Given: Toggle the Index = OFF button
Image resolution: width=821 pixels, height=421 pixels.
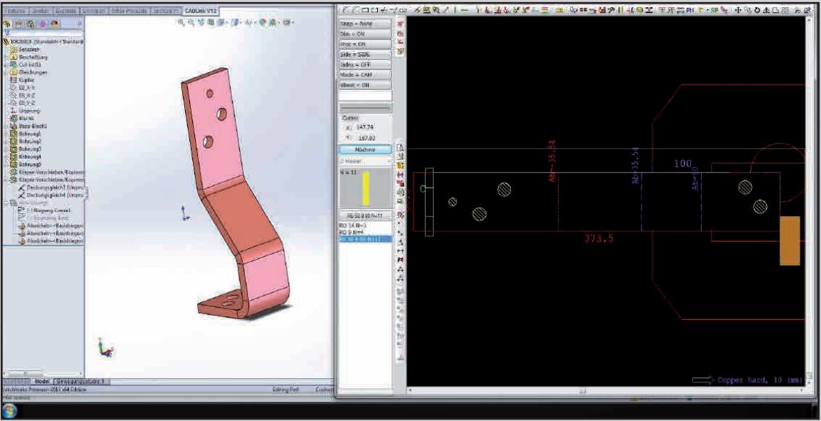Looking at the screenshot, I should point(364,64).
